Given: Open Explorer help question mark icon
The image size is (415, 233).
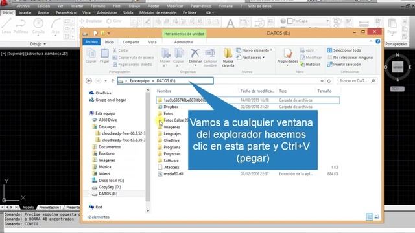Looking at the screenshot, I should point(377,41).
